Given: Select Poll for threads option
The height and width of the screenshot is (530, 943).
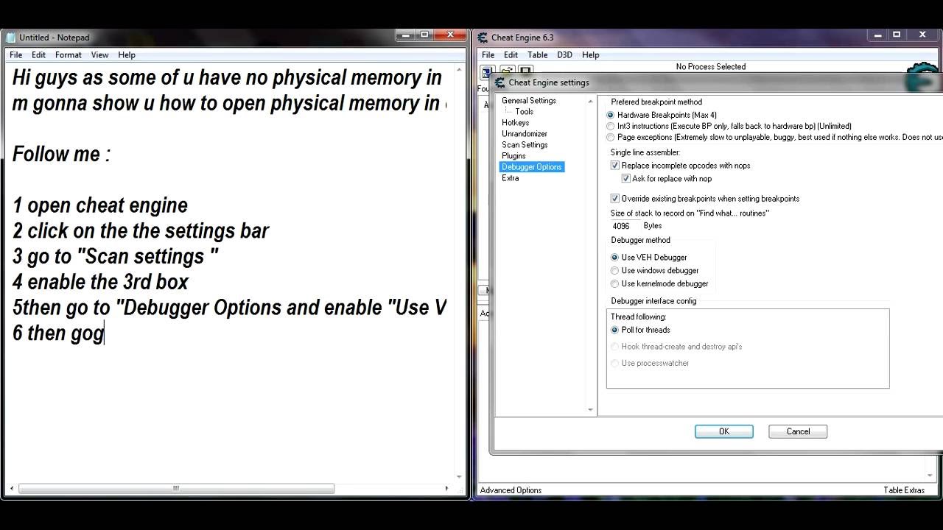Looking at the screenshot, I should 614,331.
